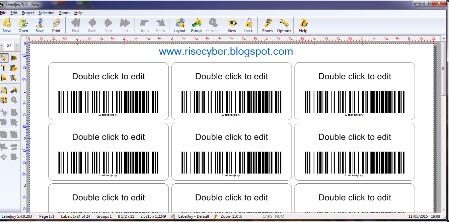Click the Back navigation arrow
Screen dimensions: 449x222
(x=92, y=26)
